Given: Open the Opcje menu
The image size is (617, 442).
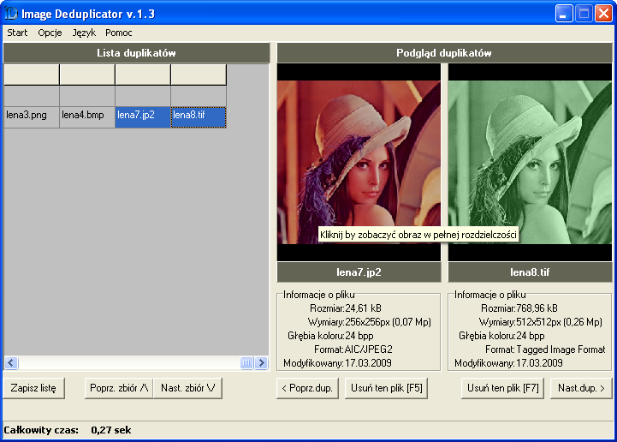Looking at the screenshot, I should (x=50, y=33).
